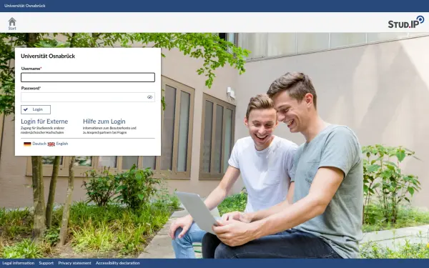The height and width of the screenshot is (268, 429).
Task: Open Legal information footer link
Action: point(19,263)
